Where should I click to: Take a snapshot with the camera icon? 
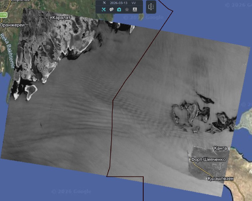point(119,9)
